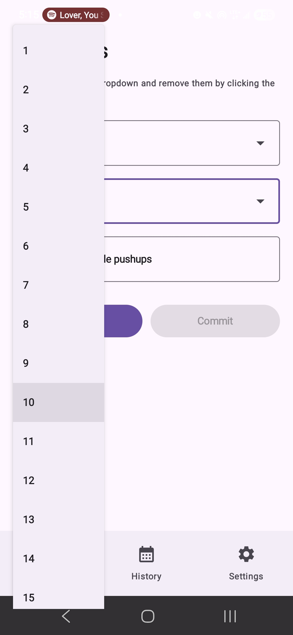Click the pushups text field
The width and height of the screenshot is (293, 635).
pos(190,259)
